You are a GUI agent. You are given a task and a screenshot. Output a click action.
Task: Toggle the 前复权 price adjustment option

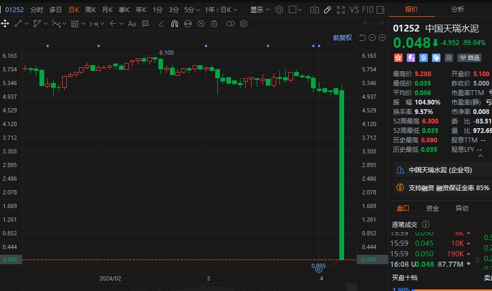click(x=342, y=37)
